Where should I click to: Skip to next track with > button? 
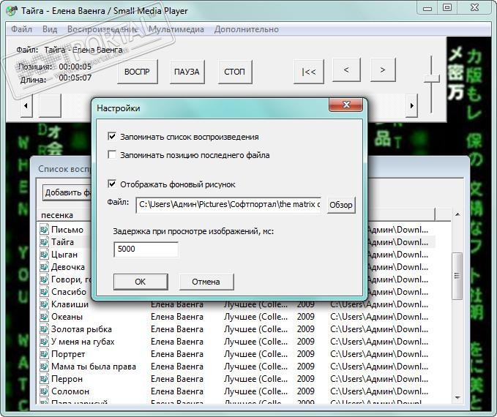pos(383,69)
